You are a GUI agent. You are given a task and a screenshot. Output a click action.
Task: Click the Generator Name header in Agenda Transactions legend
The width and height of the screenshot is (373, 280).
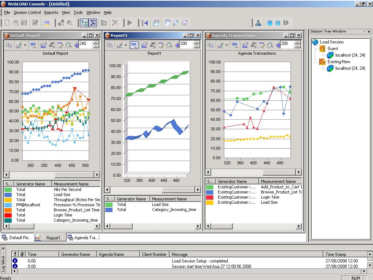(237, 181)
